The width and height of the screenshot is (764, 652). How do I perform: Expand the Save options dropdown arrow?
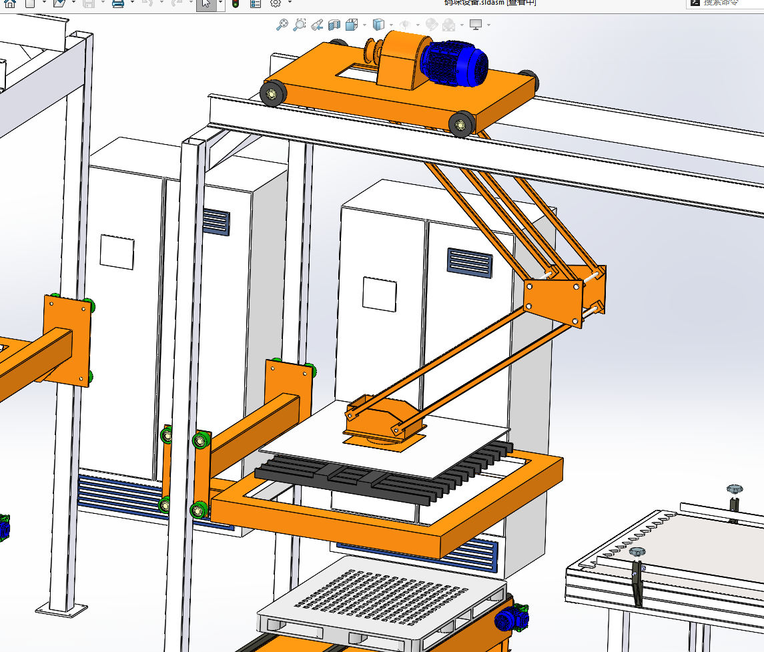click(x=103, y=3)
